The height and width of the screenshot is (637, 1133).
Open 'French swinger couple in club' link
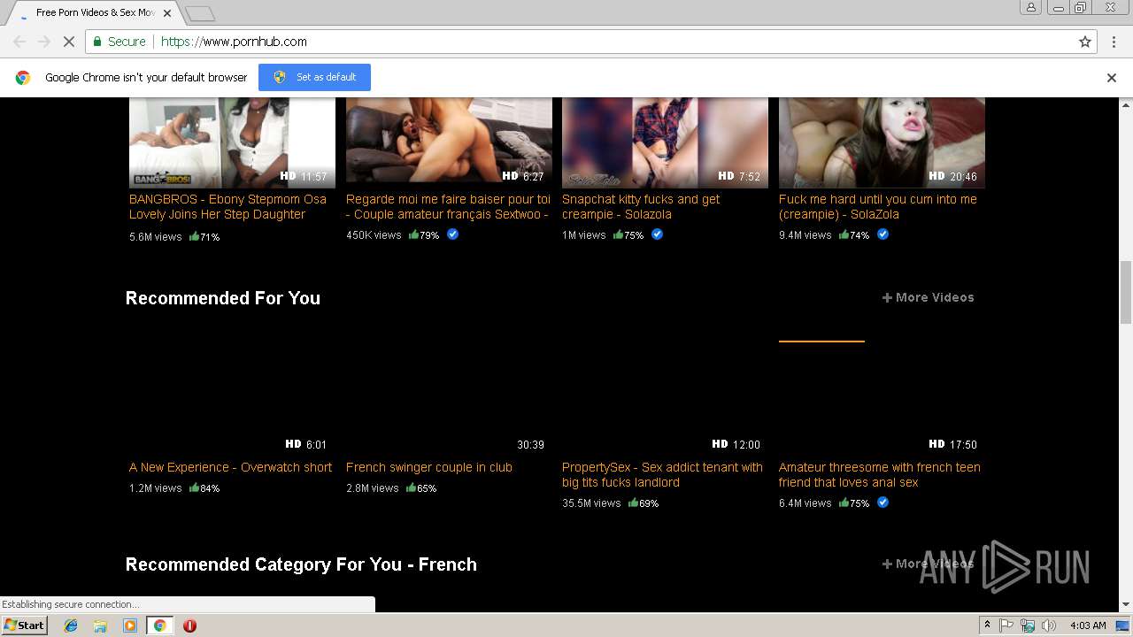coord(429,467)
